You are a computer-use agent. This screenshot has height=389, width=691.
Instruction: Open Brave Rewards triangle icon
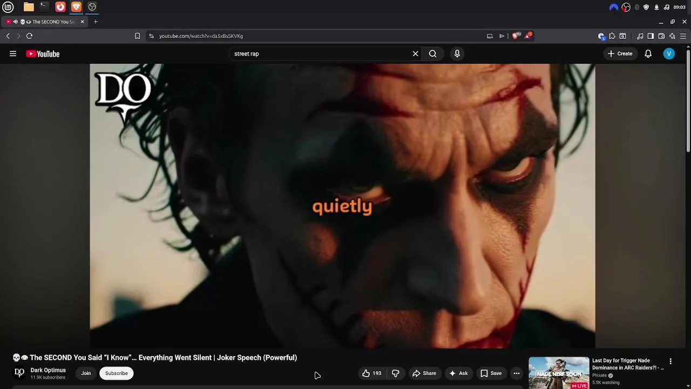click(x=528, y=36)
